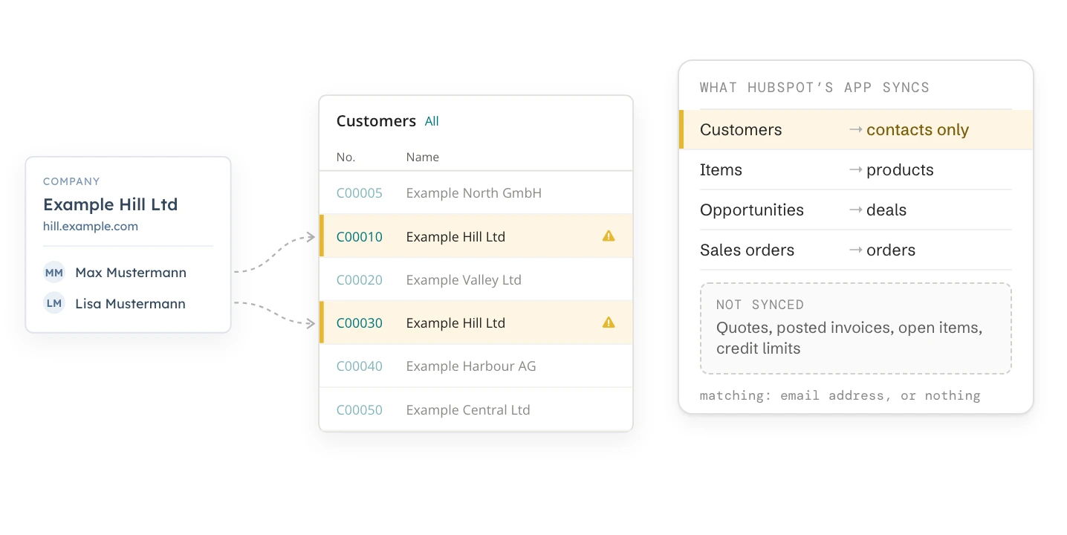Screen dimensions: 1067x535
Task: Click the MM avatar for Max Mustermann
Action: (54, 273)
